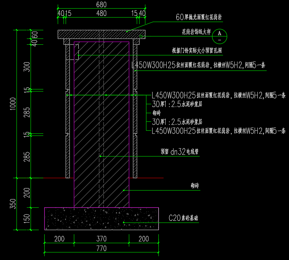Viewport: 289px width, 260px height.
Task: Select the detail callout circle marked A
Action: click(x=219, y=36)
